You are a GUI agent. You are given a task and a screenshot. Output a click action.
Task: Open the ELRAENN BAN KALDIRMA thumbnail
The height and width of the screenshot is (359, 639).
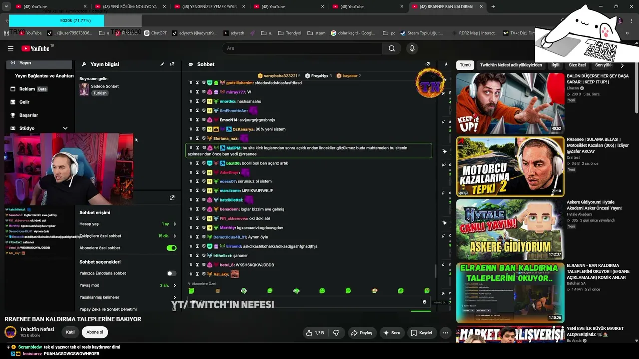(x=510, y=293)
